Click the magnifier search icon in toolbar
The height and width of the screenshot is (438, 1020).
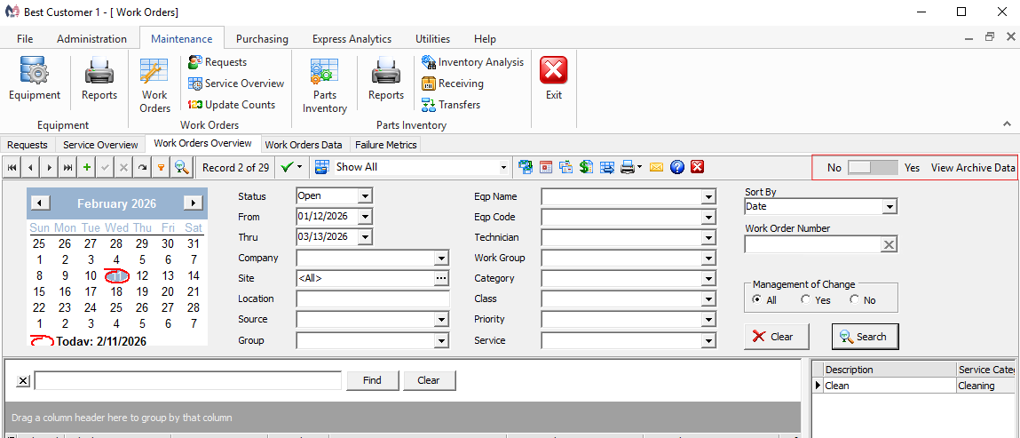pos(181,167)
